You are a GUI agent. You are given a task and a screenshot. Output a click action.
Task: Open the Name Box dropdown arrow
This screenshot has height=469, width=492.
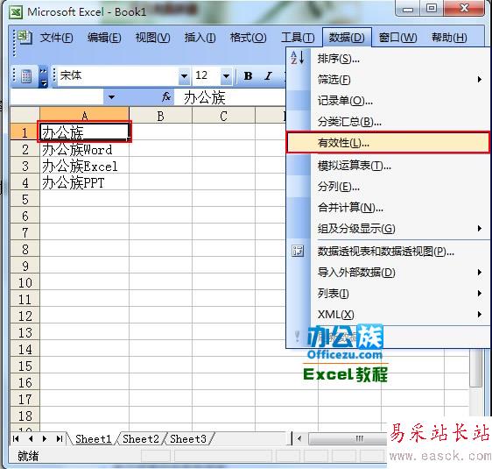111,97
